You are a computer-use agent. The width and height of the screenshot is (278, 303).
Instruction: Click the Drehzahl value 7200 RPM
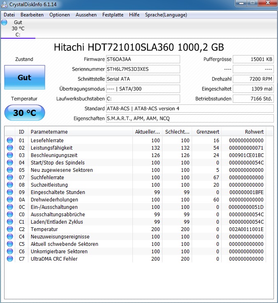pyautogui.click(x=253, y=79)
